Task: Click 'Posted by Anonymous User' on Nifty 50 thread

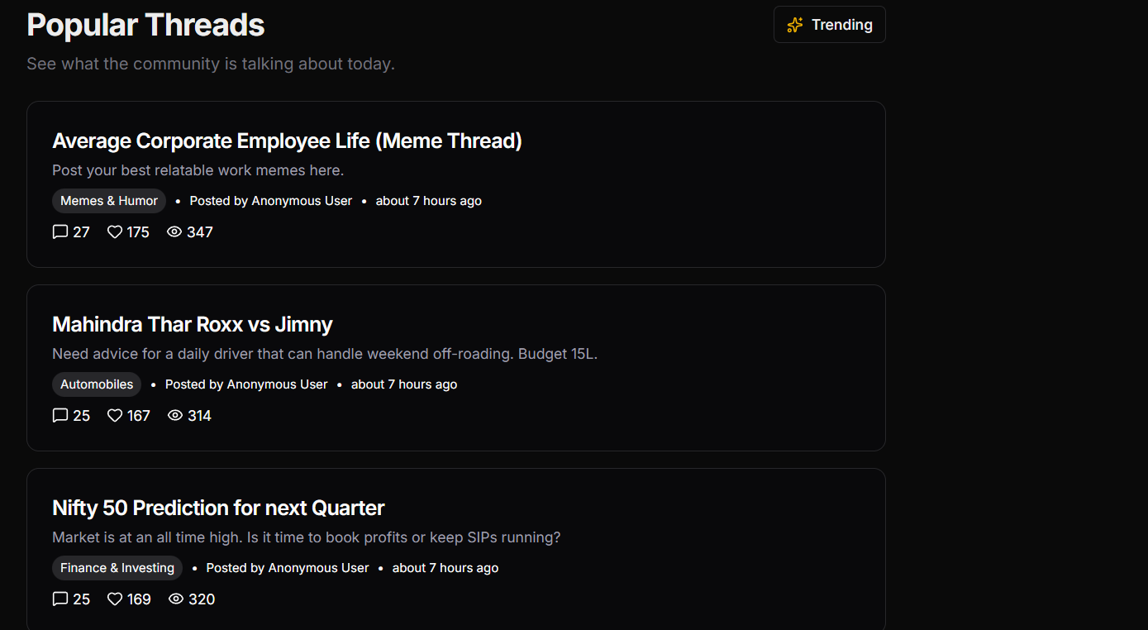Action: (x=288, y=568)
